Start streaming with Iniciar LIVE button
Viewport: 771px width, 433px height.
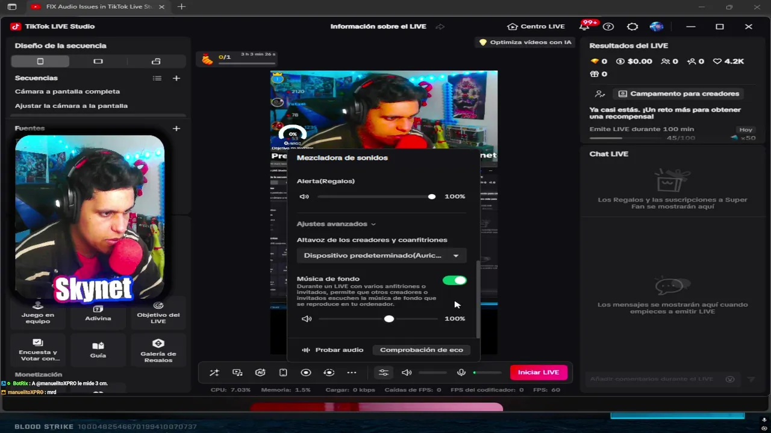(538, 372)
